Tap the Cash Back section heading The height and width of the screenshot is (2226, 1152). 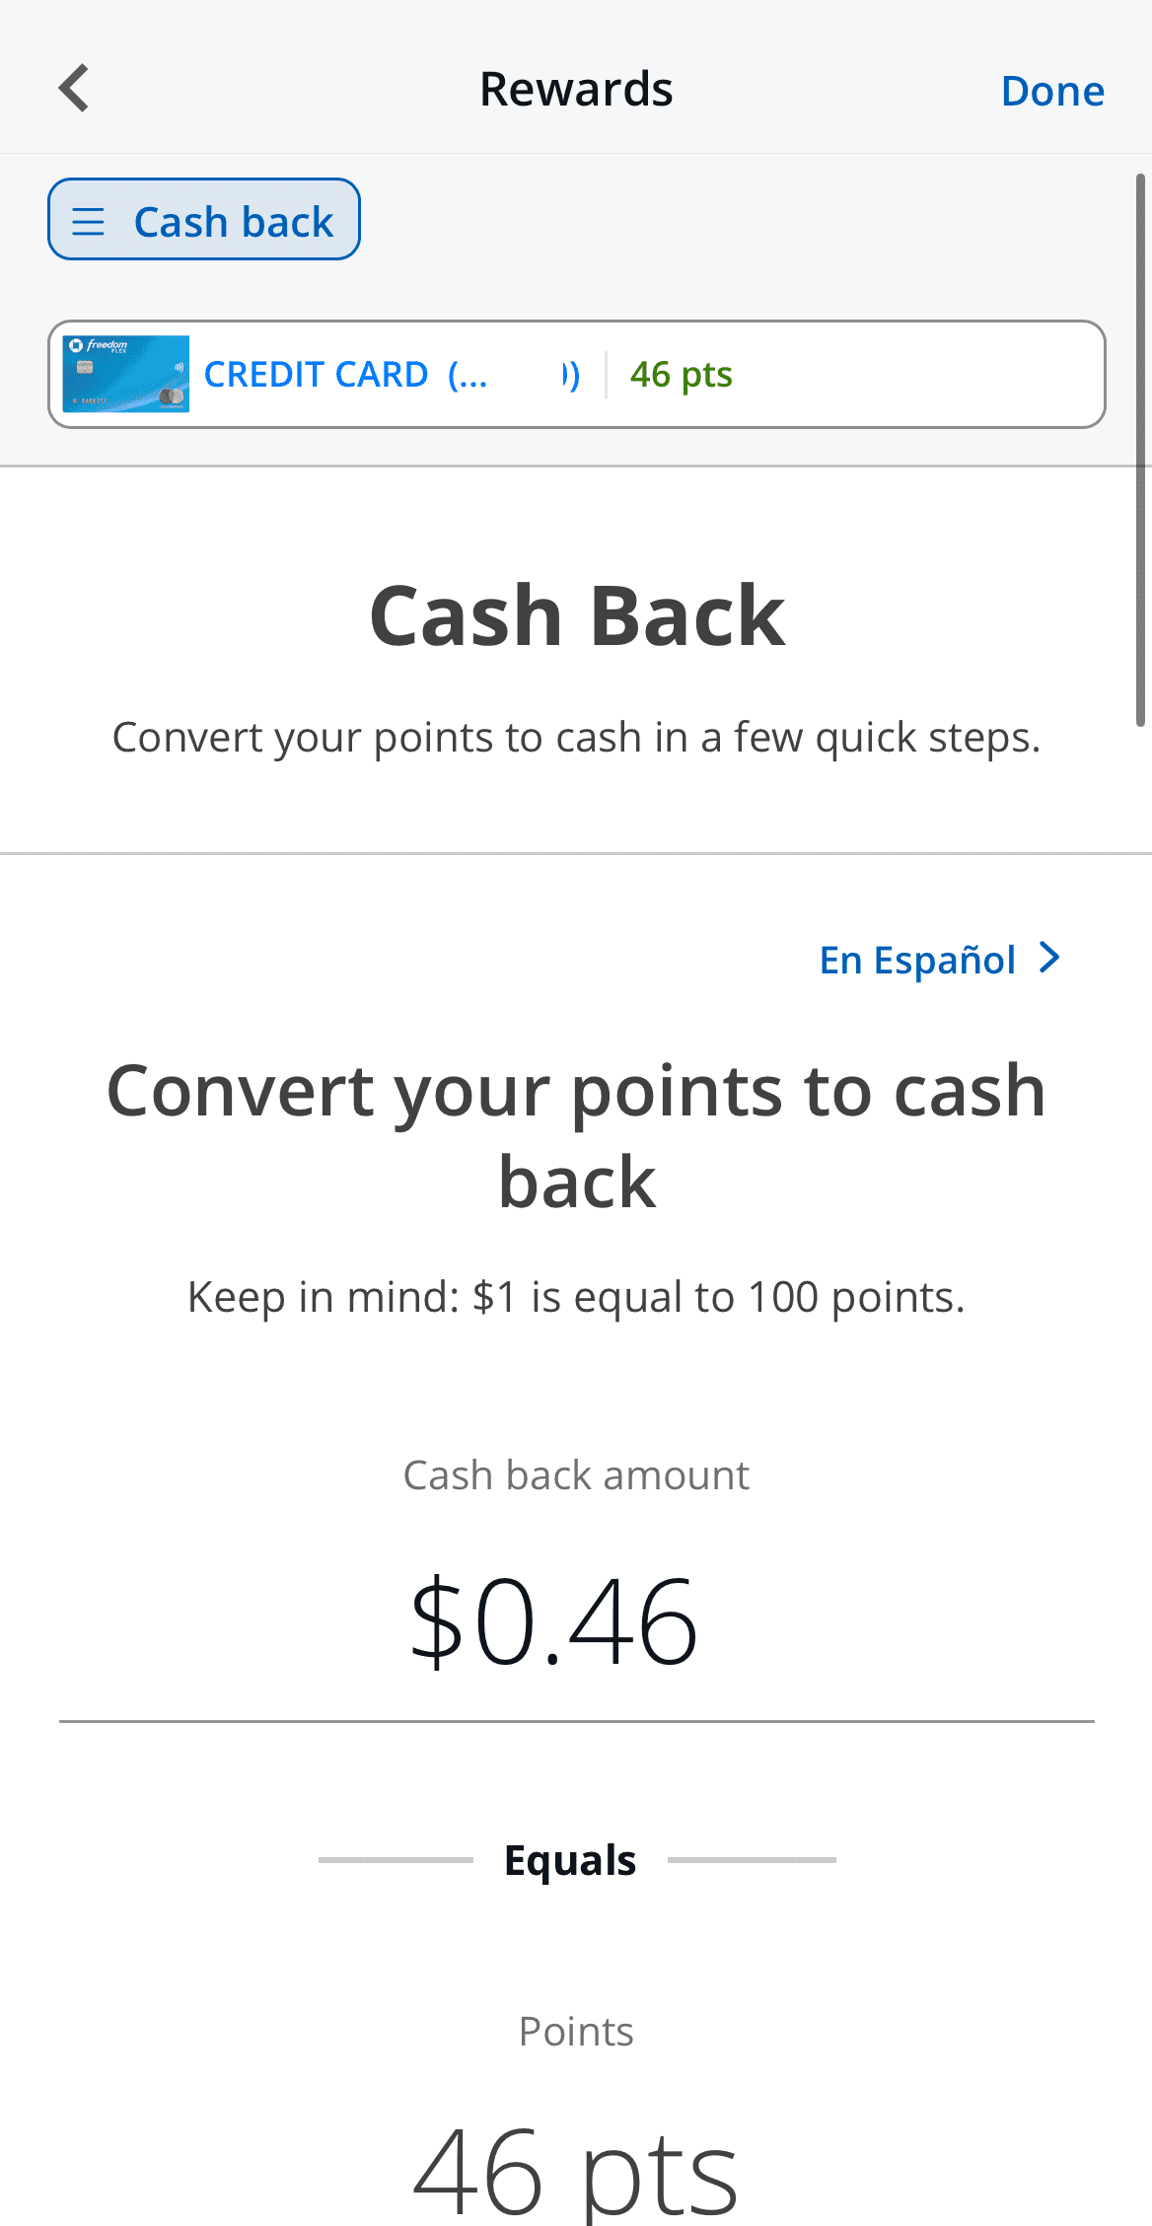(x=576, y=613)
